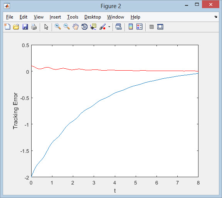This screenshot has height=198, width=222.
Task: Toggle the Brush/Select Data tool
Action: click(x=103, y=27)
